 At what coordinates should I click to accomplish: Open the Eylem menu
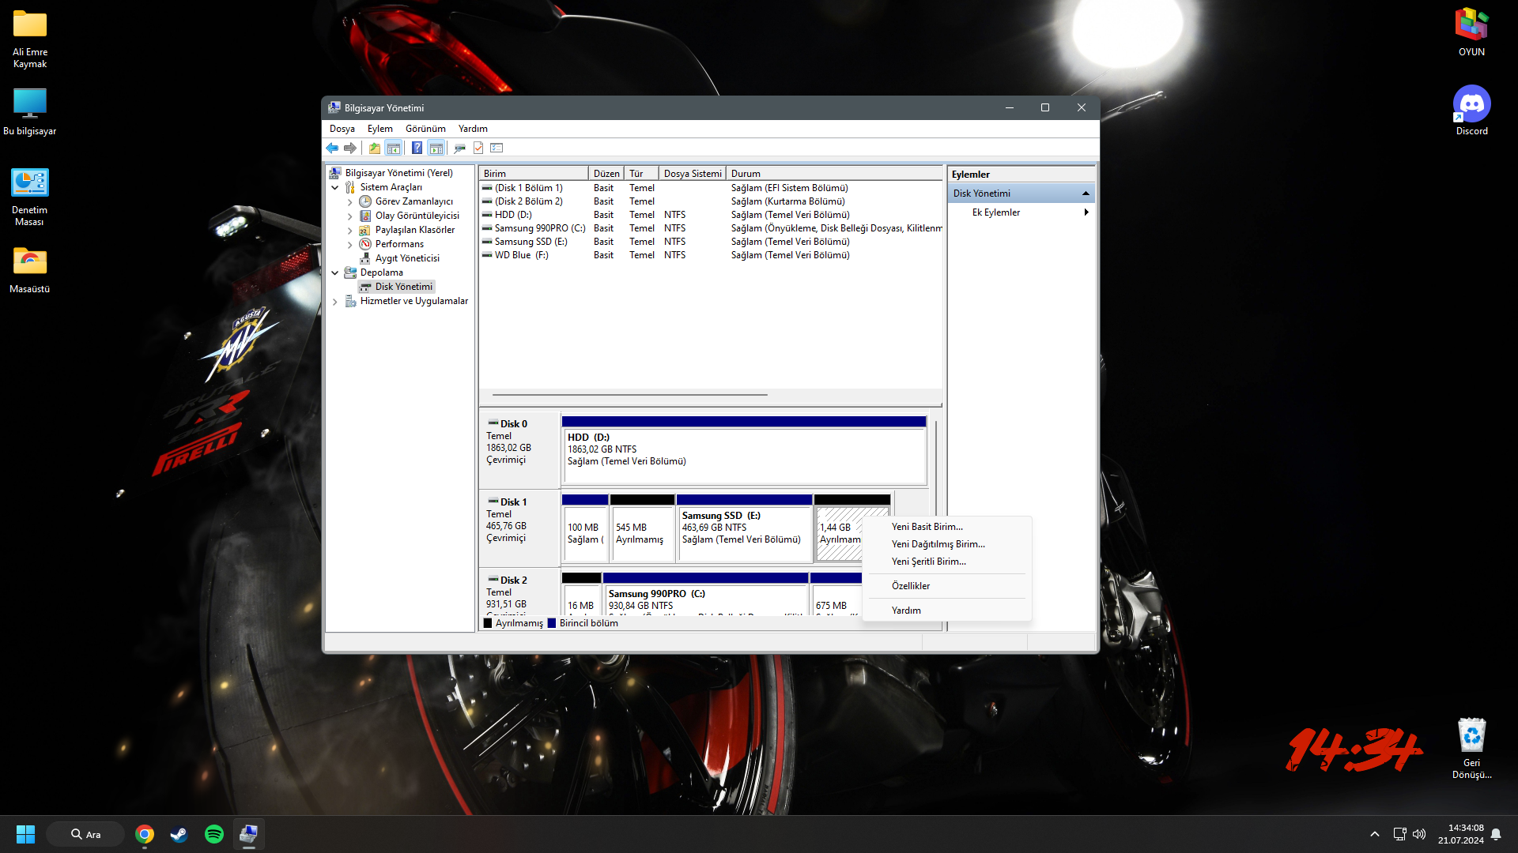pos(379,129)
